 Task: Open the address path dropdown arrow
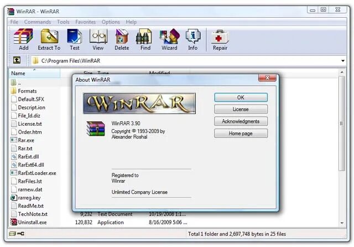coord(343,60)
